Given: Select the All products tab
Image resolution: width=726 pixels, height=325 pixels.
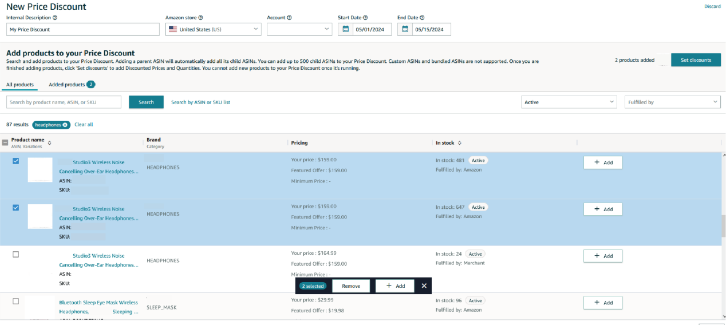Looking at the screenshot, I should click(x=20, y=85).
